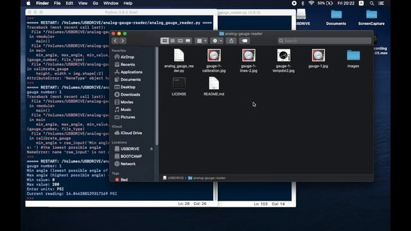This screenshot has height=231, width=411.
Task: Select the gauge-1-calibration.jpg file
Action: [214, 61]
